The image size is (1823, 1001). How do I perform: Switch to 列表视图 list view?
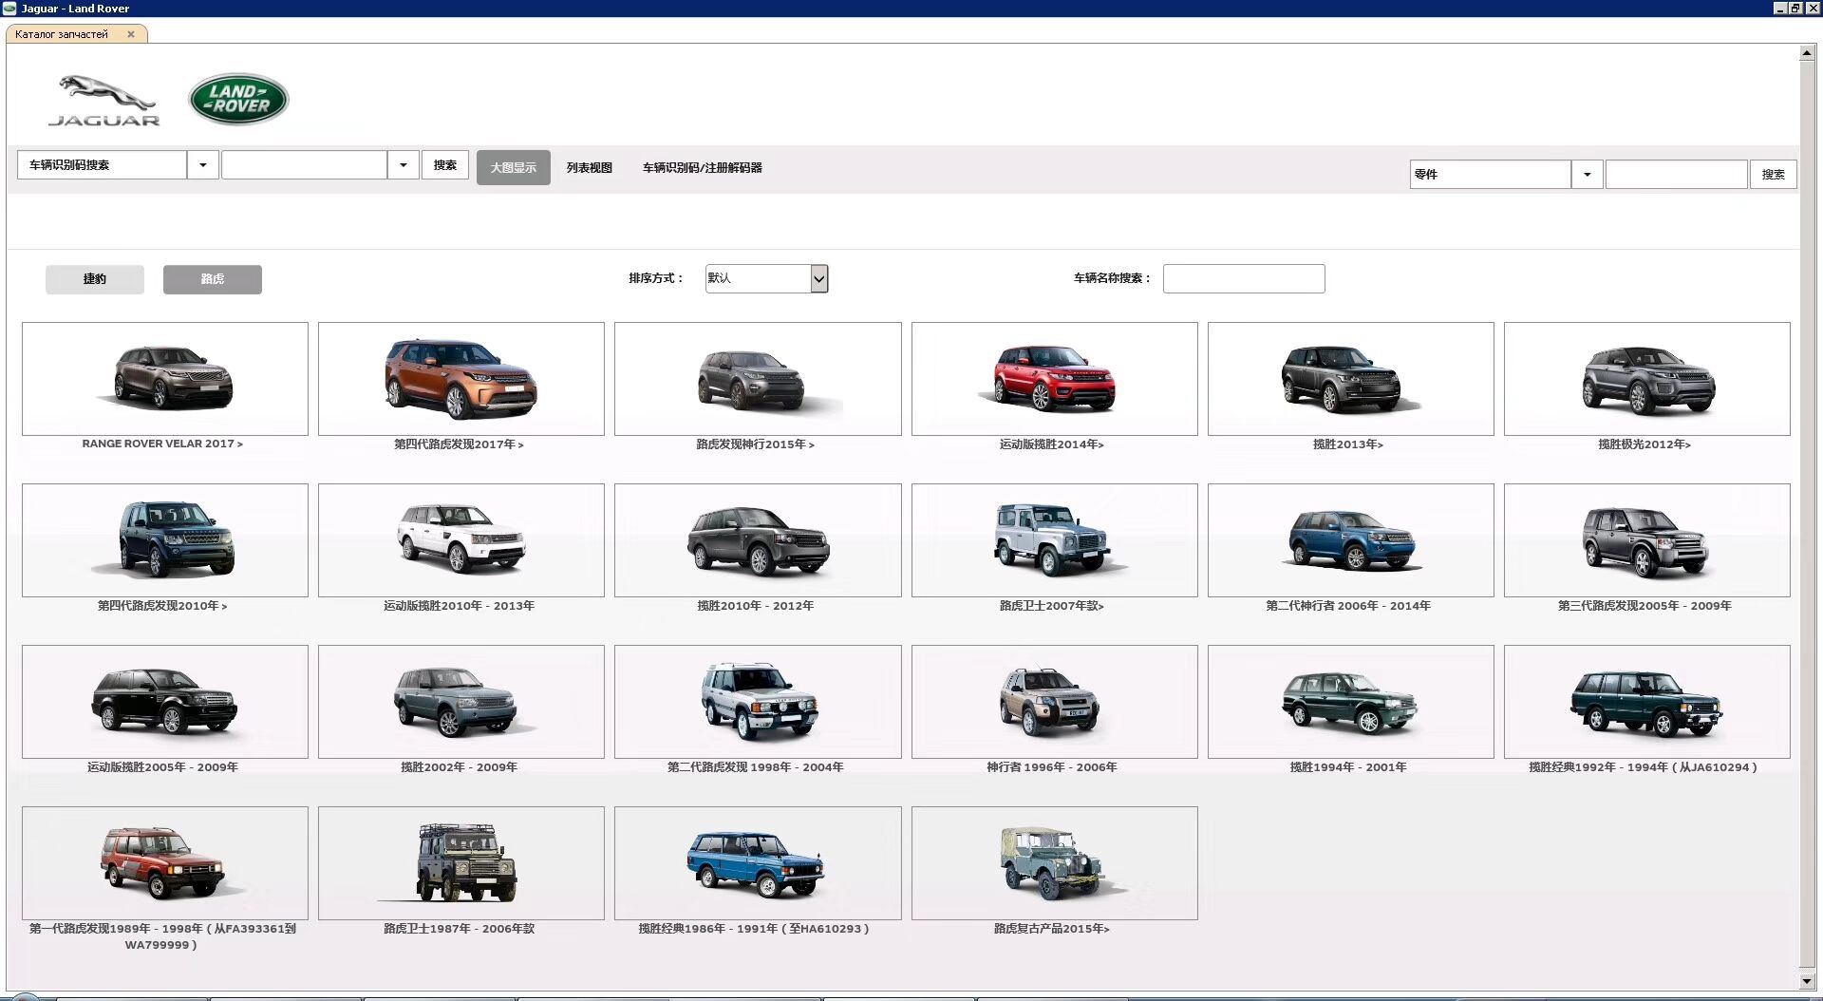pos(590,168)
